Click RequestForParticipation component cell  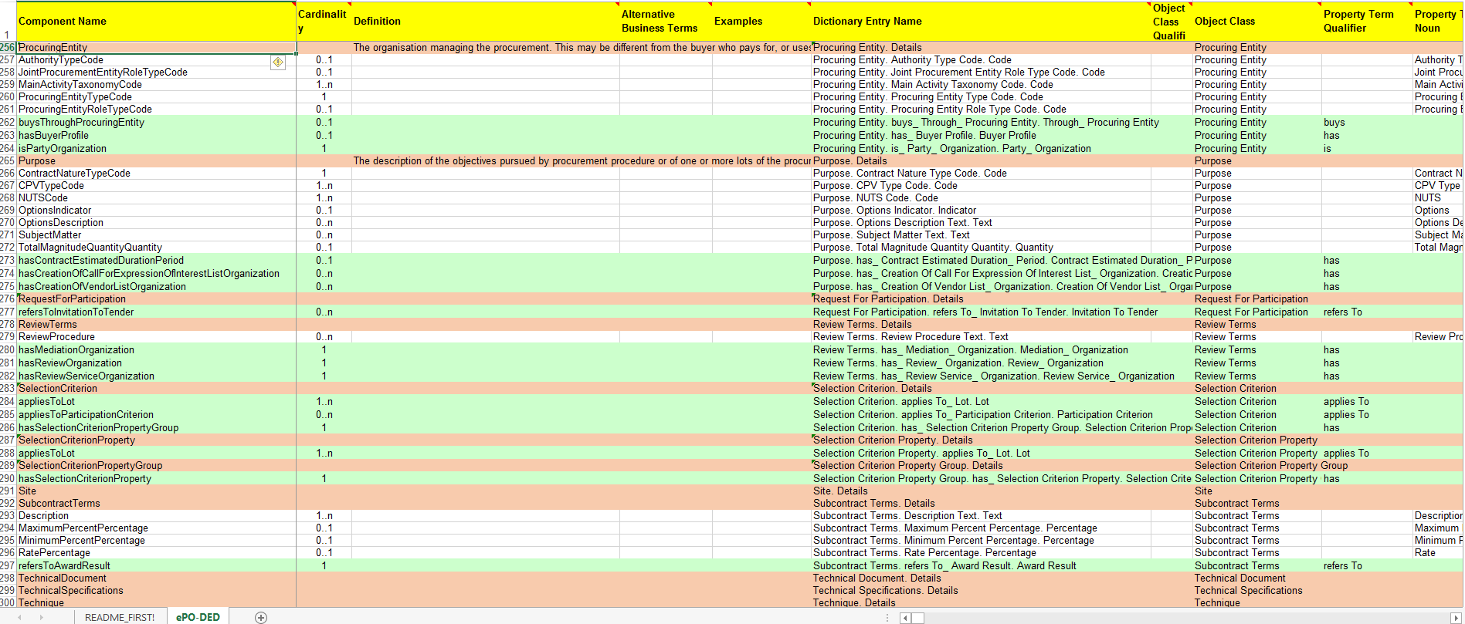coord(156,299)
